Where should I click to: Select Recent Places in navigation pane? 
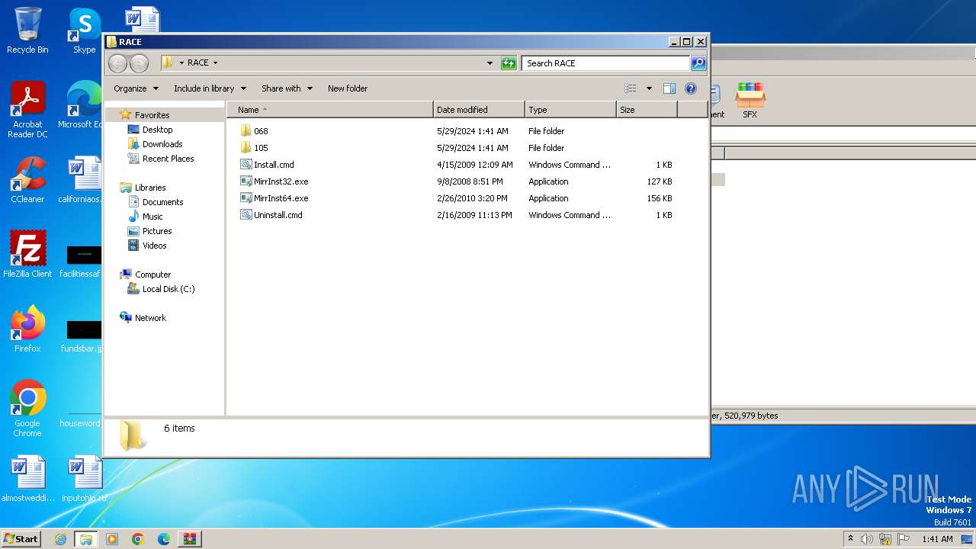click(168, 159)
